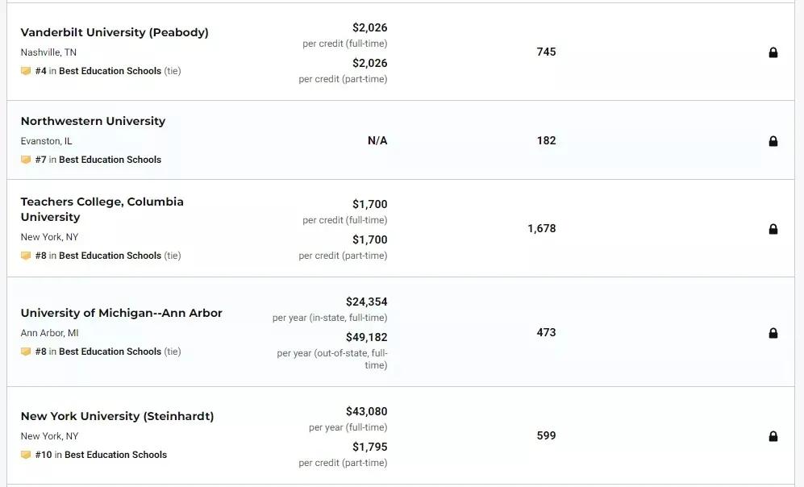
Task: Click the lock icon in Vanderbilt row
Action: [773, 52]
